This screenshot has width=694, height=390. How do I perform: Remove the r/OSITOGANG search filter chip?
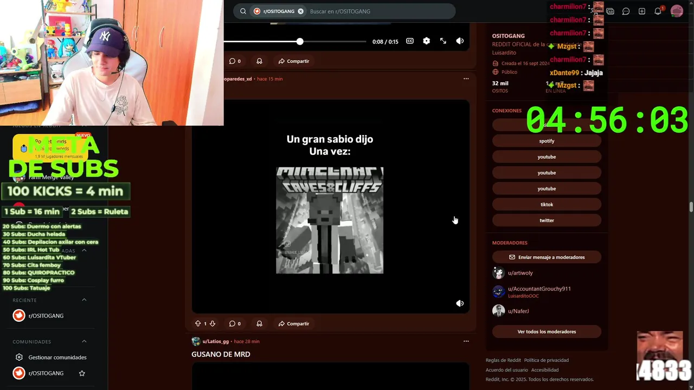[300, 11]
